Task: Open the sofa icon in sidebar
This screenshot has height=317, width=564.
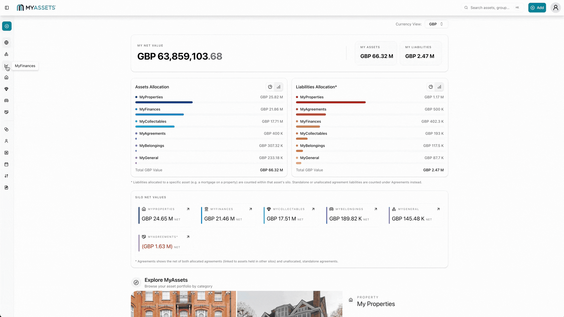Action: point(6,101)
